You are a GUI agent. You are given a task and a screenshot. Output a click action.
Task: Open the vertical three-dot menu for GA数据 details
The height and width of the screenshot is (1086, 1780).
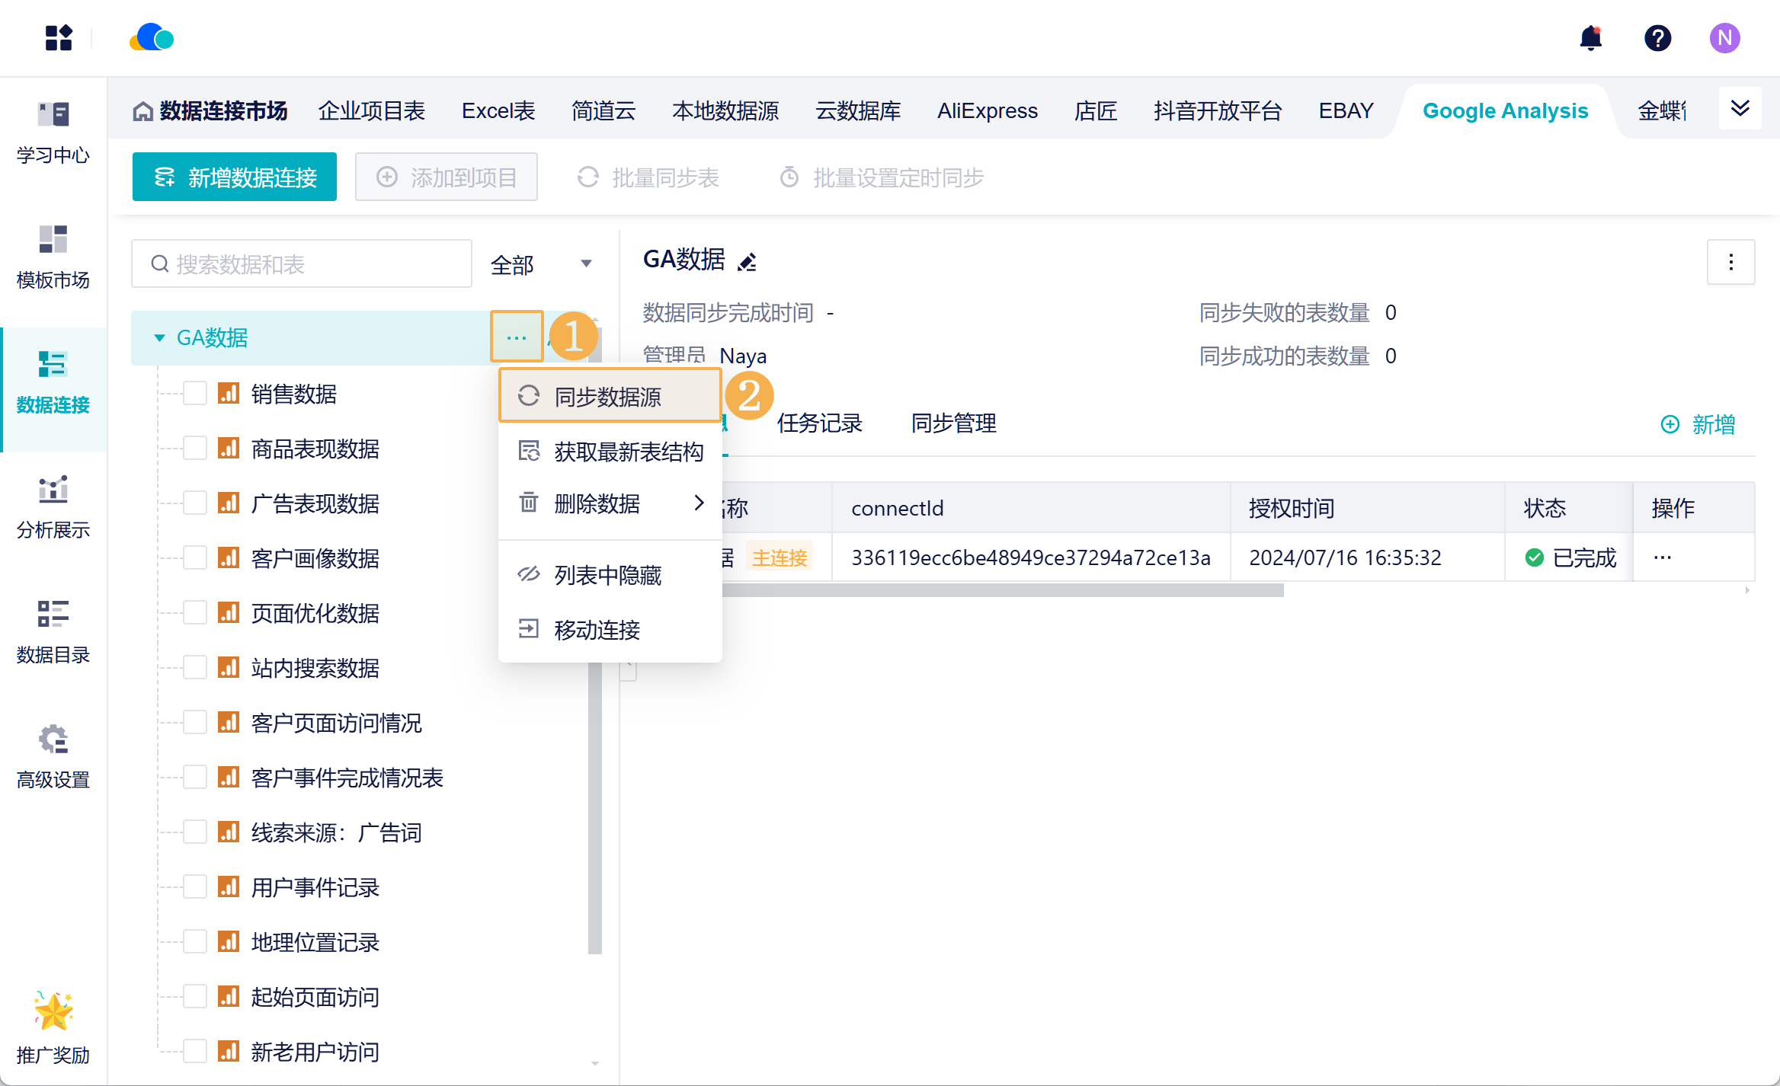(x=1730, y=262)
